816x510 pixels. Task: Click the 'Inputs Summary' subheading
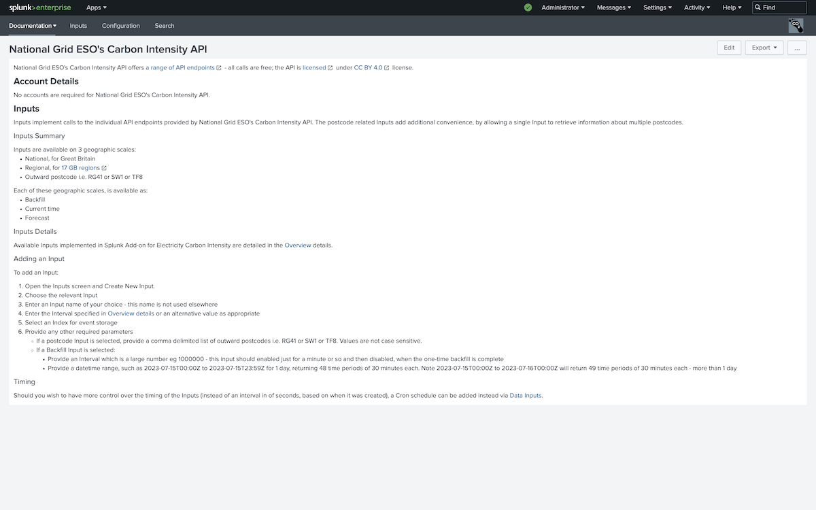(x=39, y=136)
